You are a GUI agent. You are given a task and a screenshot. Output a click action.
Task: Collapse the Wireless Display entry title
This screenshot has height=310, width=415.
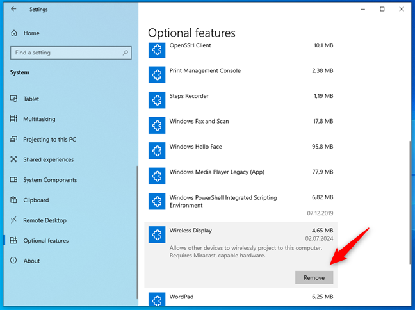click(191, 231)
